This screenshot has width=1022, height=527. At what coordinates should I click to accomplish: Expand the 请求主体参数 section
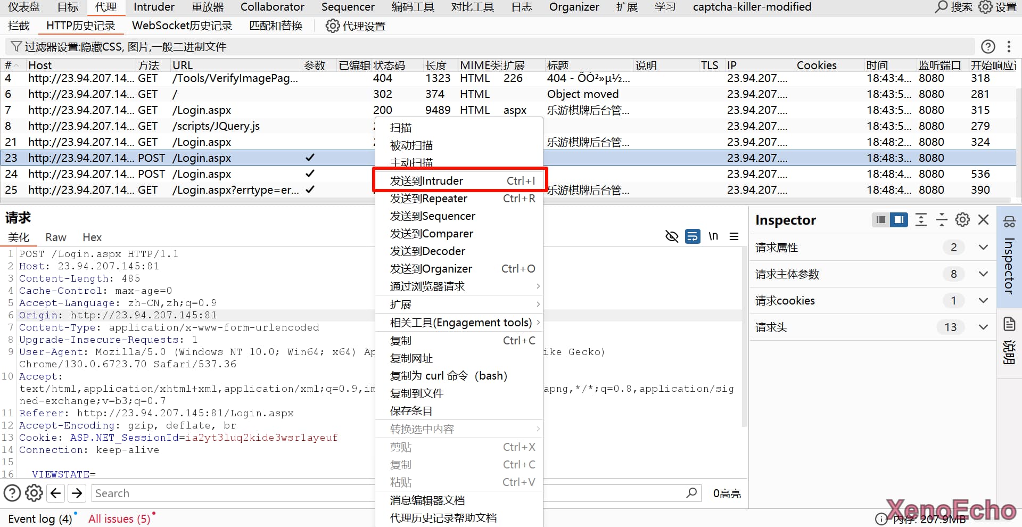[x=983, y=274]
